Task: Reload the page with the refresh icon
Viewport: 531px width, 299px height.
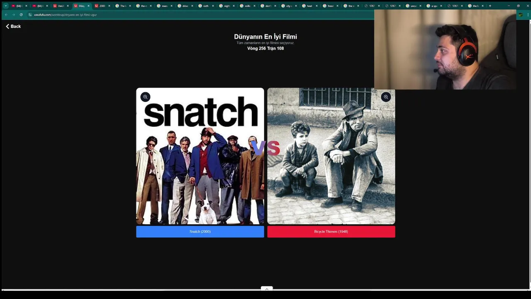Action: [x=21, y=15]
